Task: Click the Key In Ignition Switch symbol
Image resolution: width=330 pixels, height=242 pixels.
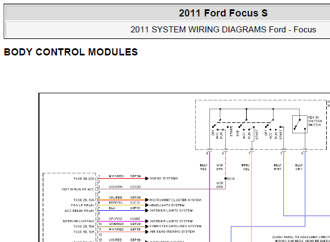Action: click(300, 124)
